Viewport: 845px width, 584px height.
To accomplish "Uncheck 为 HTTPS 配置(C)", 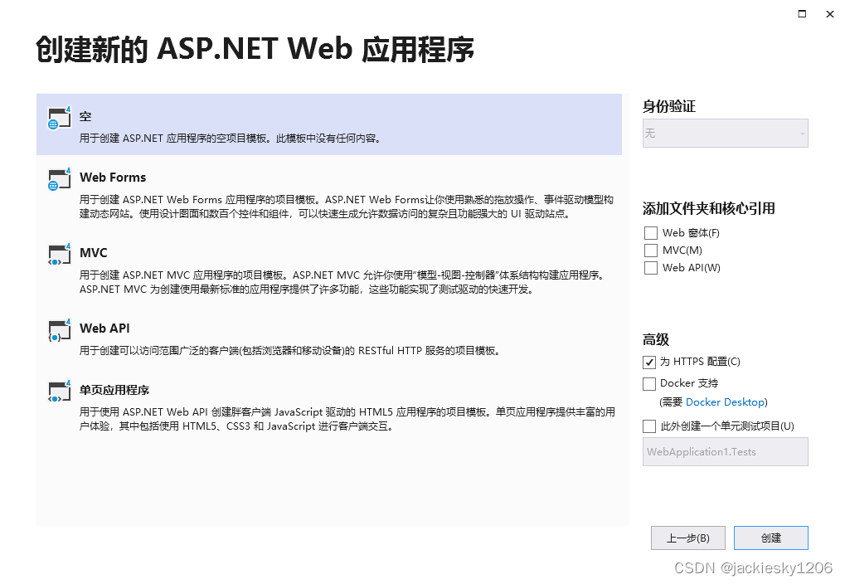I will [x=650, y=362].
